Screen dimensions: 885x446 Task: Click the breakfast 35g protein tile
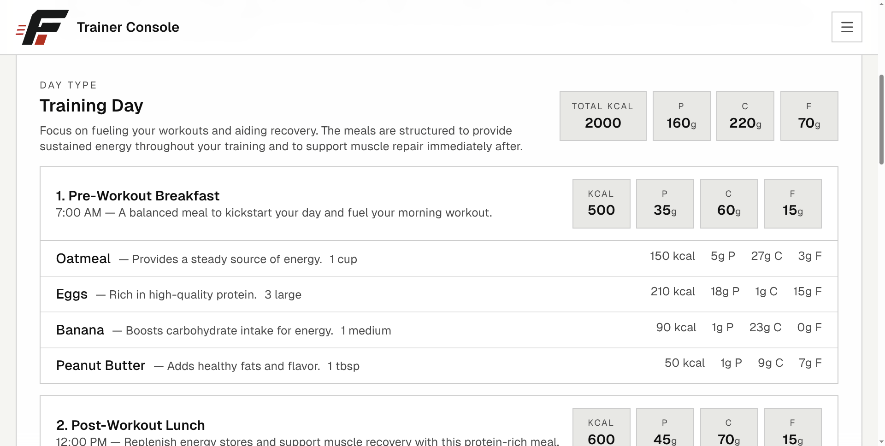tap(665, 204)
